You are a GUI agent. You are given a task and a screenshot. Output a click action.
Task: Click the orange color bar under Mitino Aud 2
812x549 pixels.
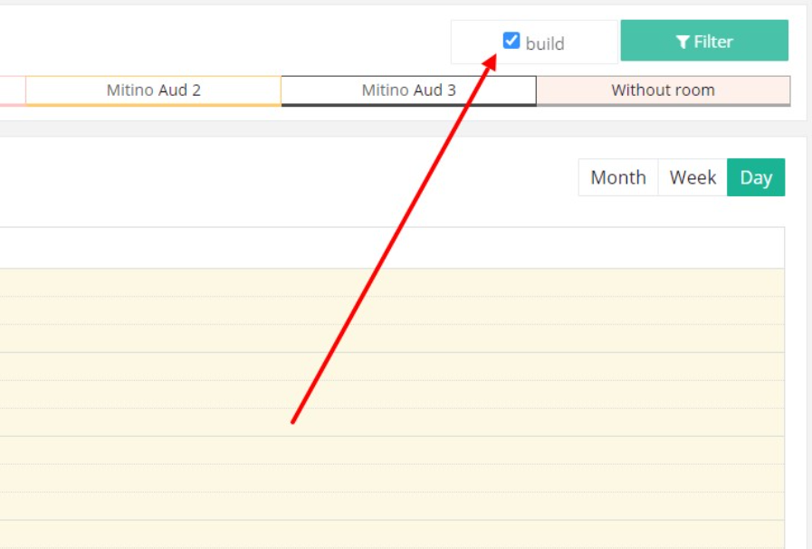[x=153, y=105]
